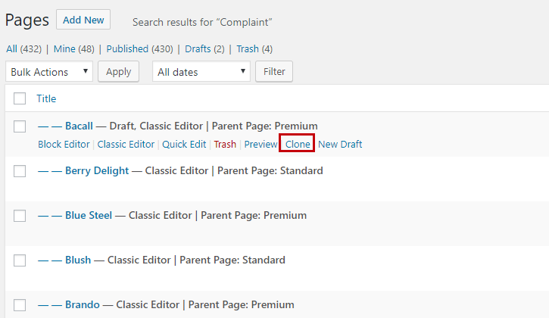
Task: Open Bacall in Block Editor
Action: 63,144
